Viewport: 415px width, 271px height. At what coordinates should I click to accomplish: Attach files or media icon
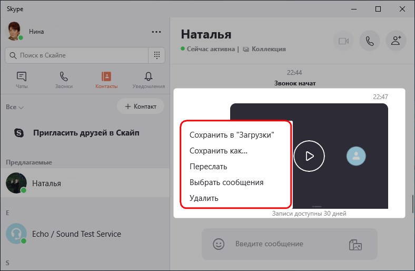(x=355, y=245)
